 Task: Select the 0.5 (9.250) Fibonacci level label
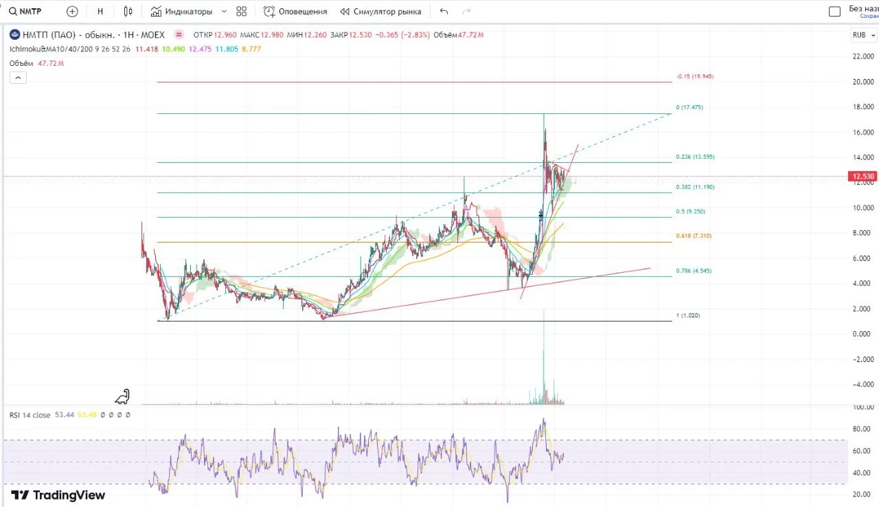[x=691, y=212]
